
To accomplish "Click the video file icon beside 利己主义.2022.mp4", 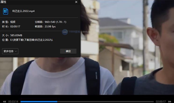I will [x=6, y=11].
